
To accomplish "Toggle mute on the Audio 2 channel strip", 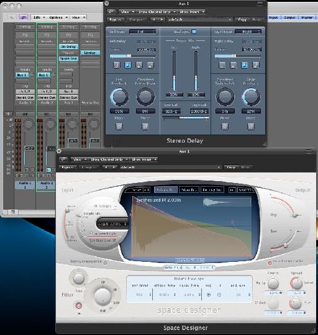I will (x=48, y=170).
